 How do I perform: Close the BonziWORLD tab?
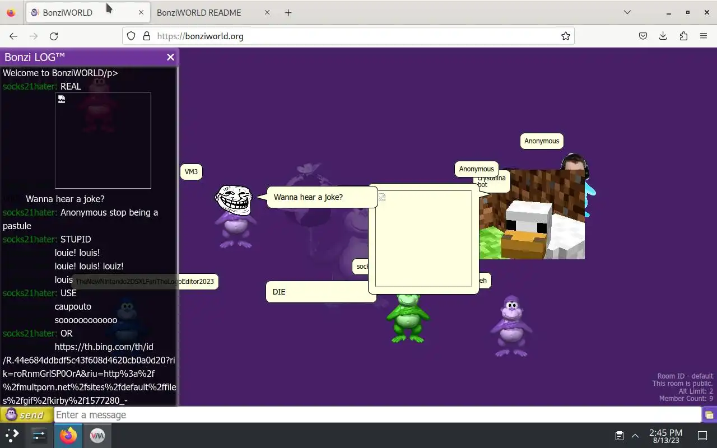[141, 12]
